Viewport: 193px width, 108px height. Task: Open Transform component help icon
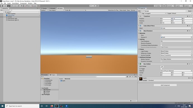pos(188,16)
